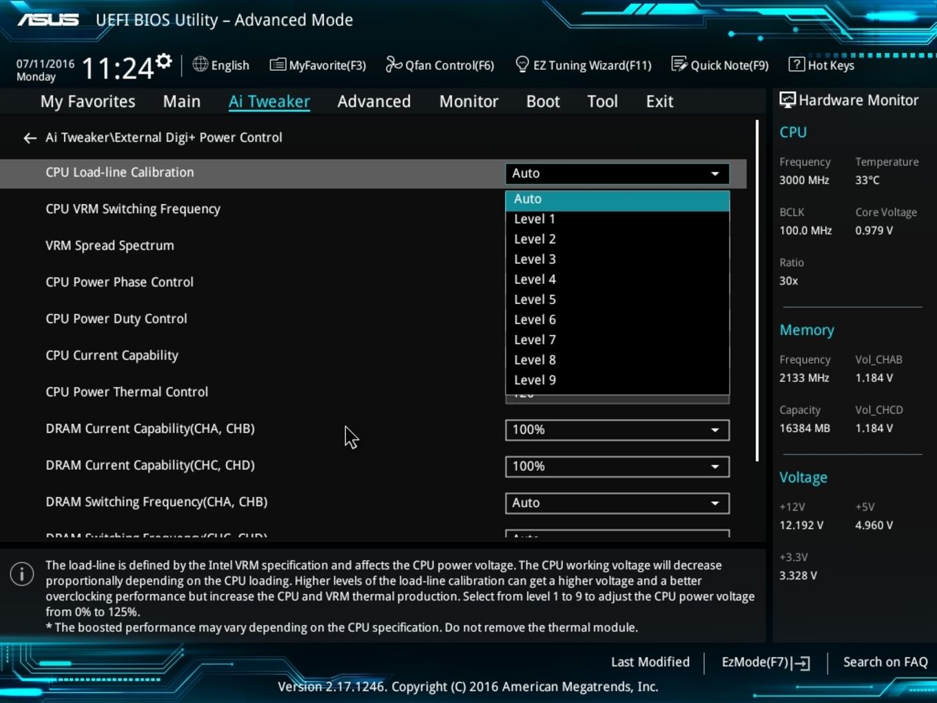This screenshot has height=703, width=937.
Task: Click memory capacity 16384 MB
Action: [805, 428]
